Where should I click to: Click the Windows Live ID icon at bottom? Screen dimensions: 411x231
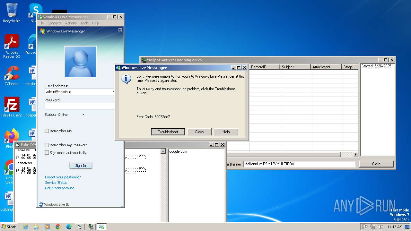coord(41,204)
